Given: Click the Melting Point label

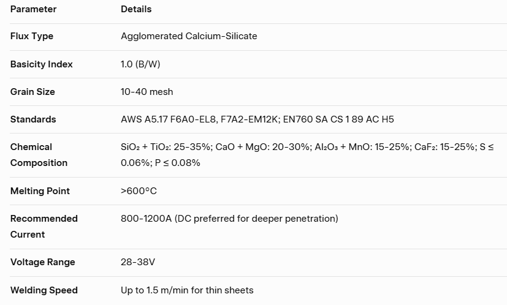Looking at the screenshot, I should [x=40, y=191].
